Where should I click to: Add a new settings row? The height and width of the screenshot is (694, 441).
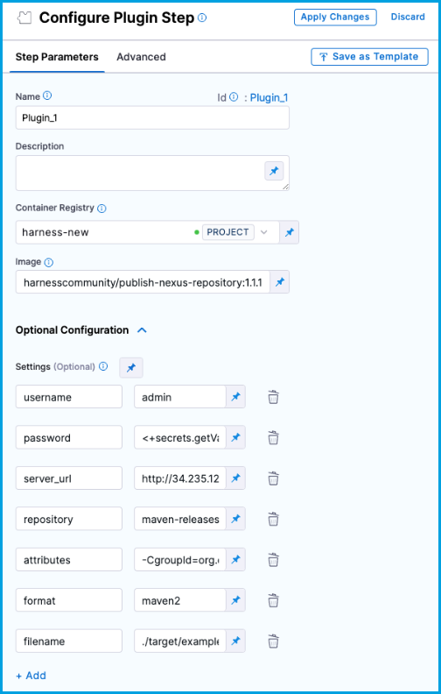(x=31, y=676)
